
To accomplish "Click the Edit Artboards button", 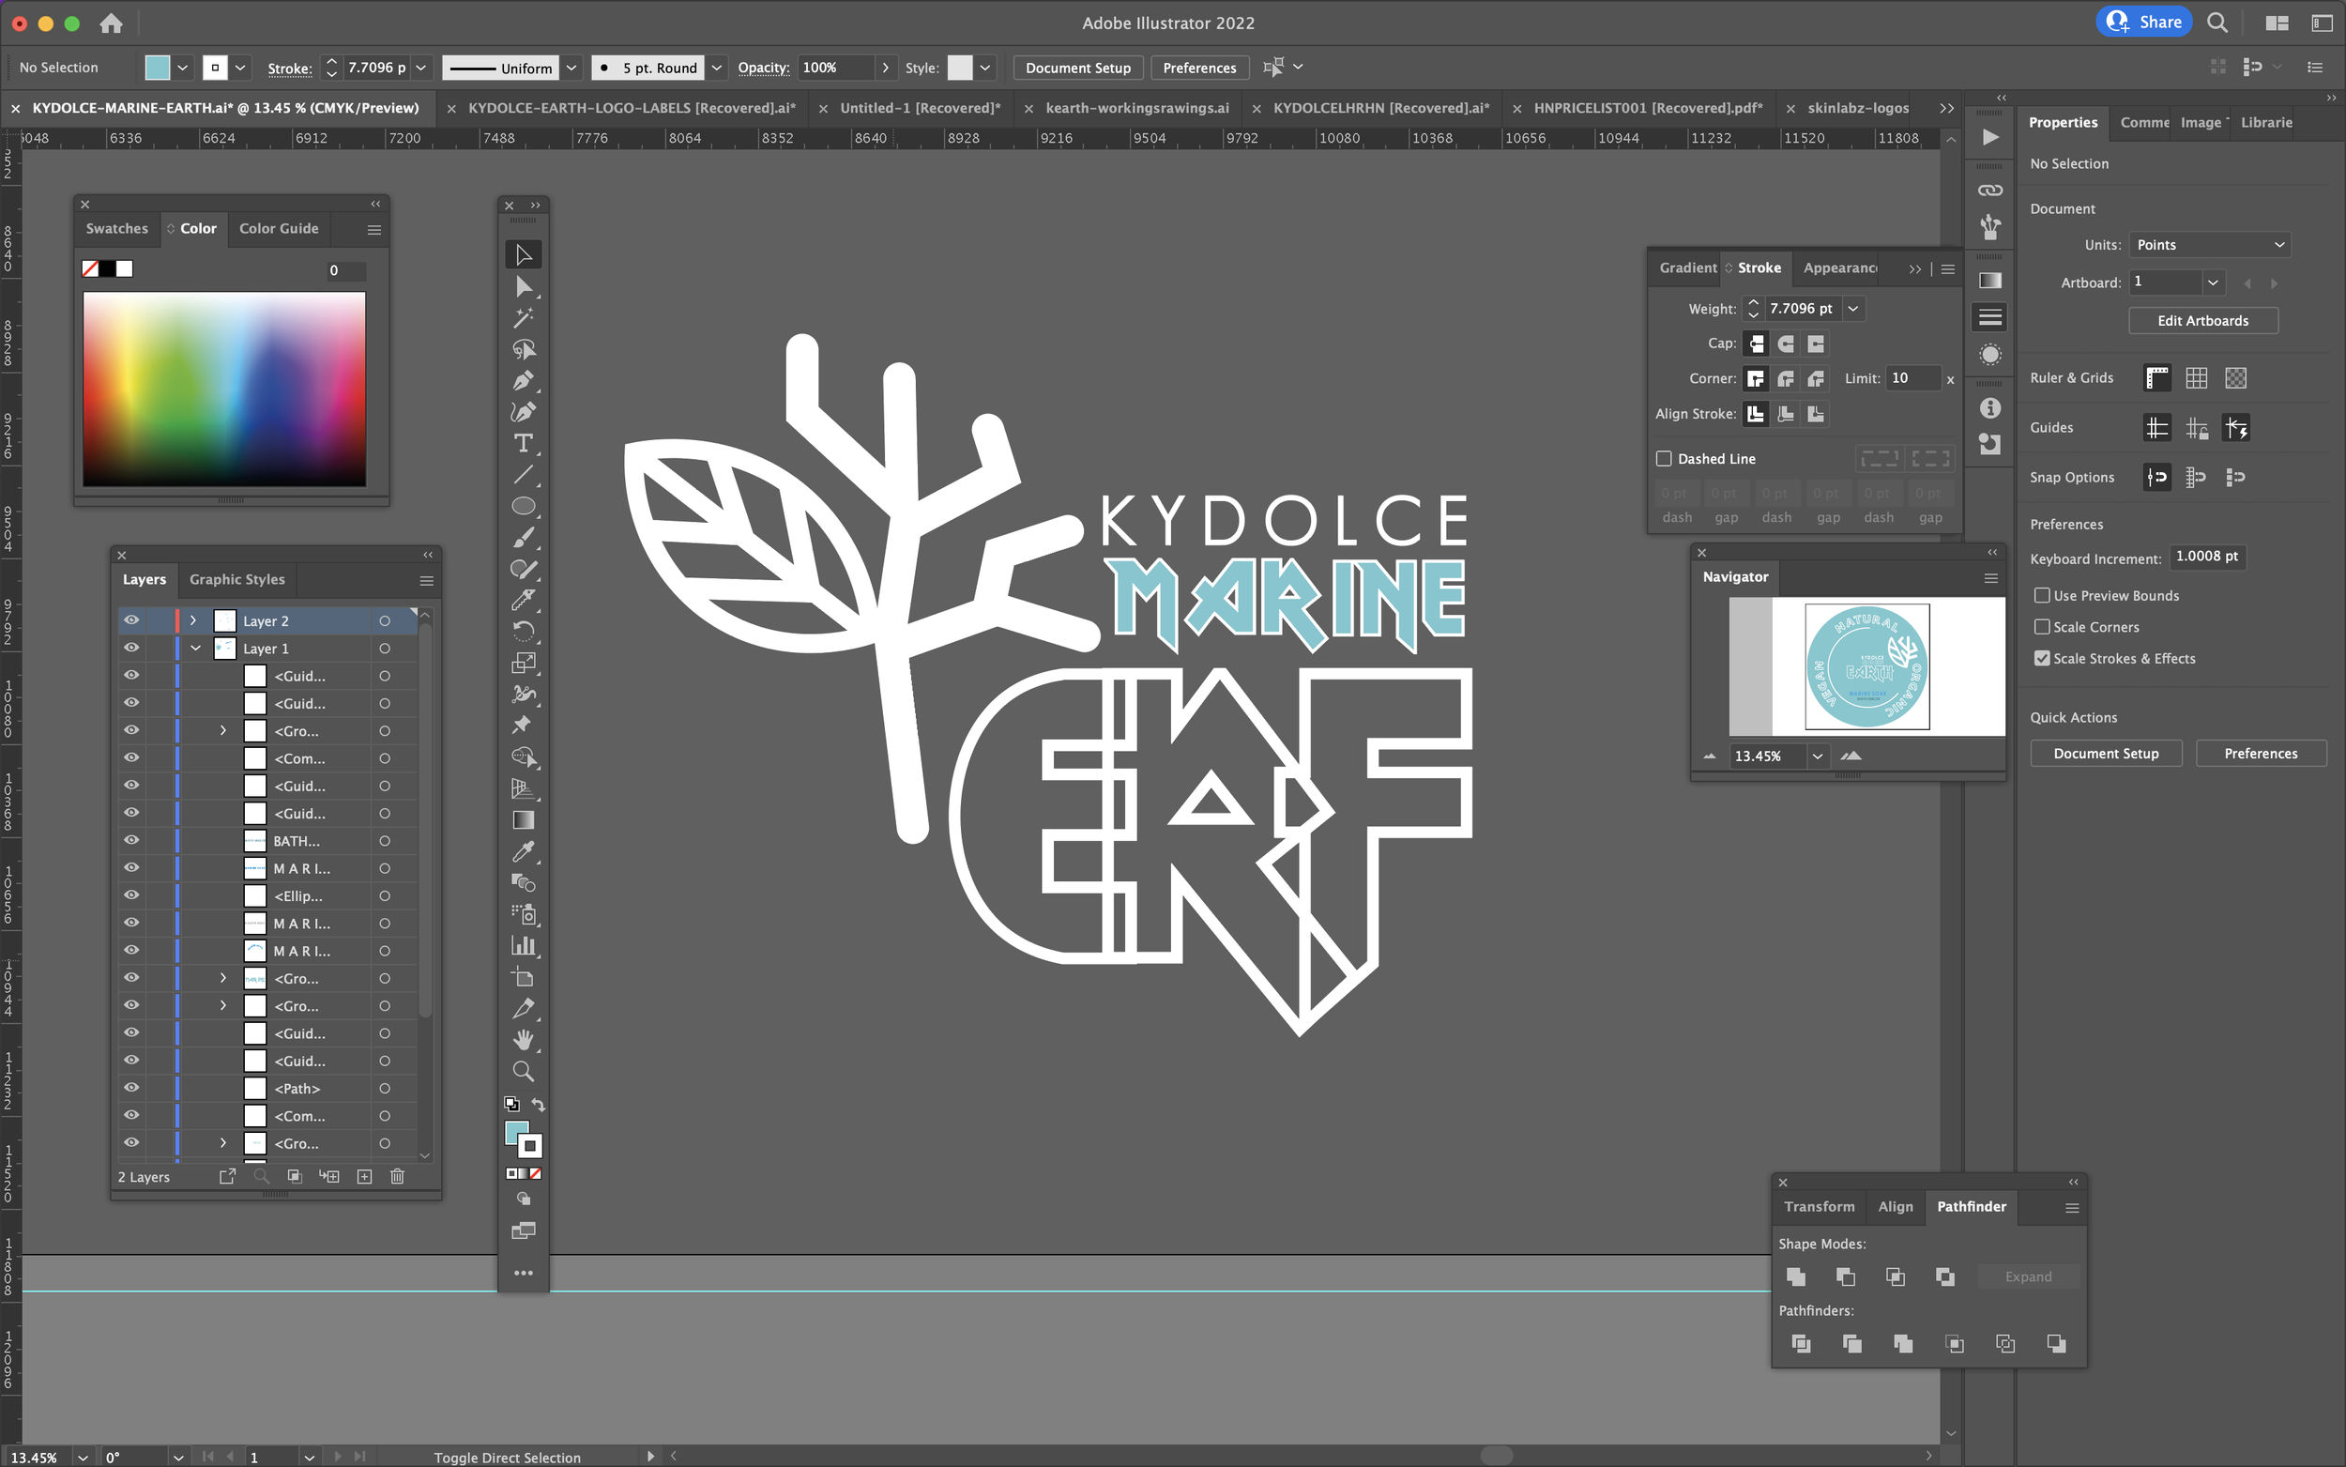I will coord(2202,321).
